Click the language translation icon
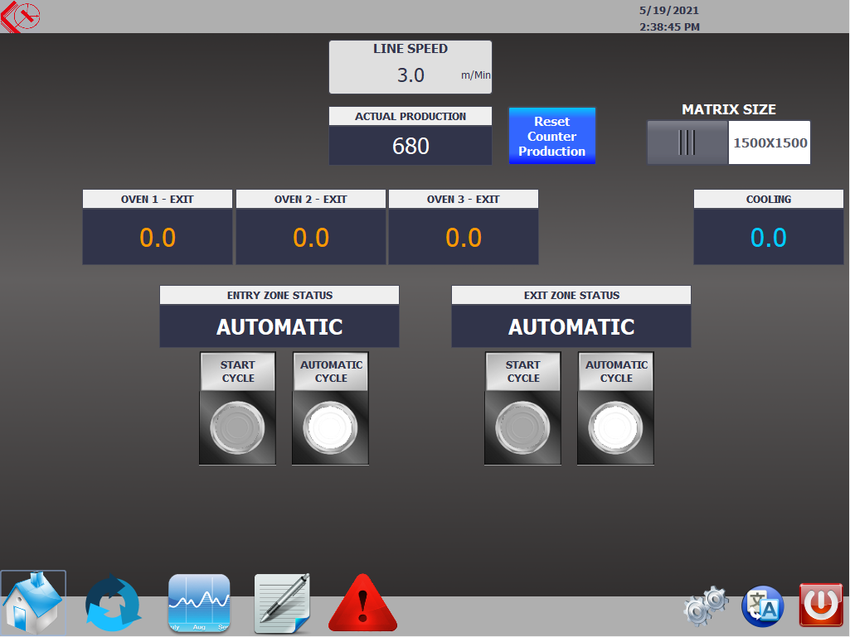Image resolution: width=850 pixels, height=637 pixels. click(x=762, y=606)
